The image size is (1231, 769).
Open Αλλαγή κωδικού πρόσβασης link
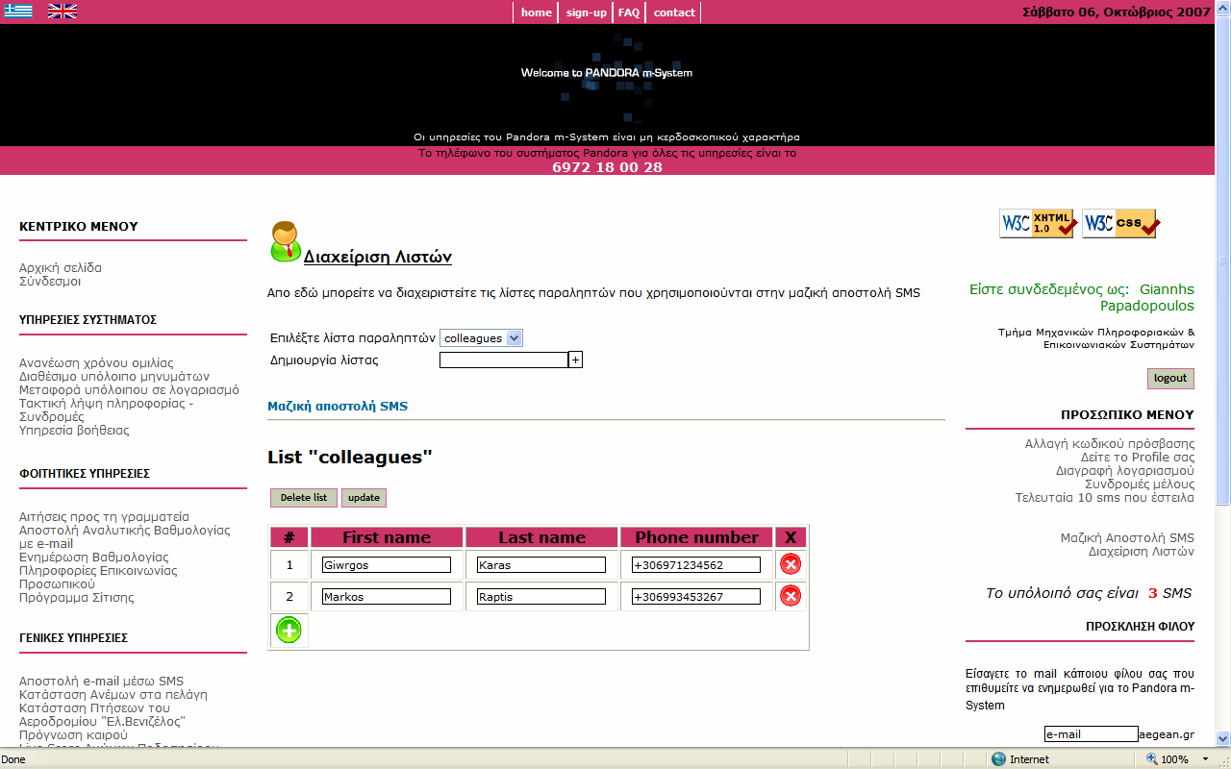click(1110, 444)
